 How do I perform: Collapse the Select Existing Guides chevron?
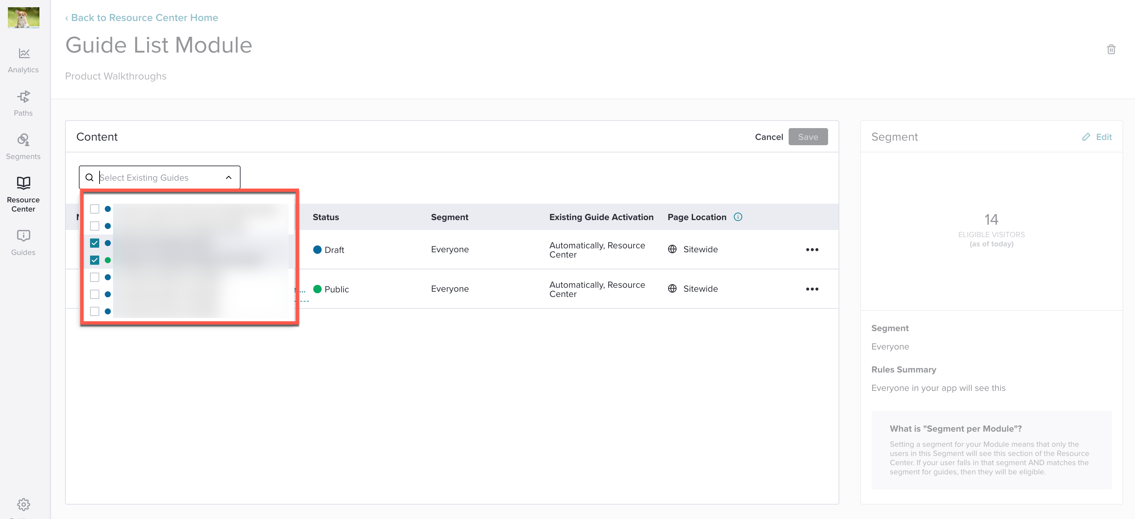(x=228, y=177)
